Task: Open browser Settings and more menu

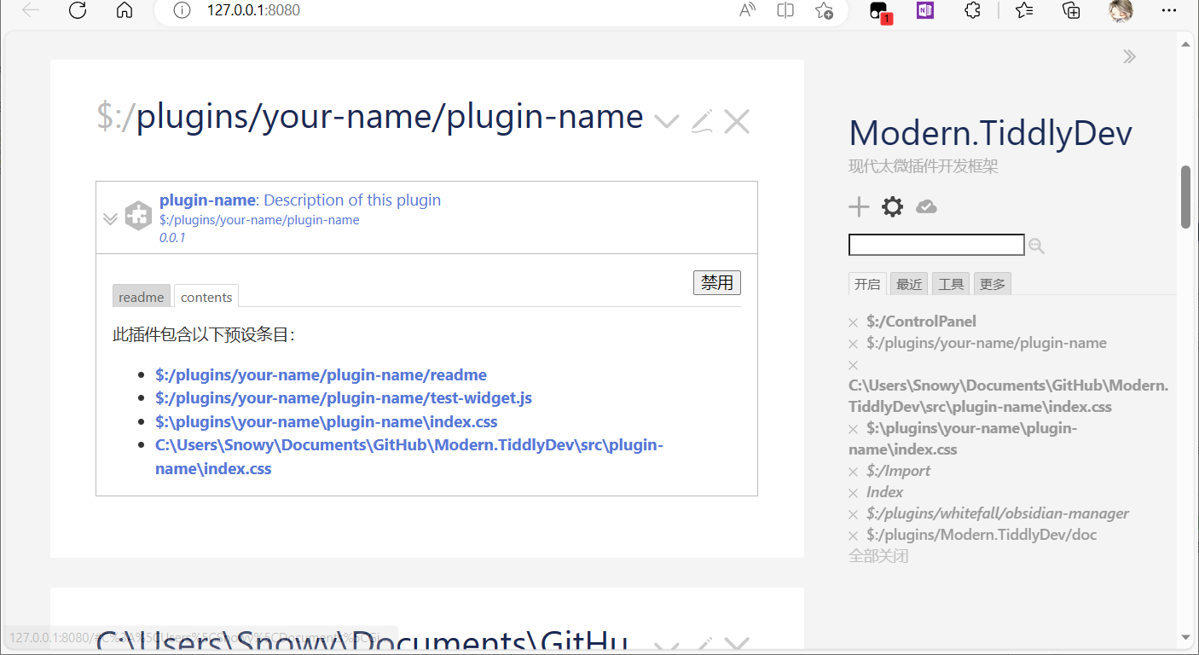Action: click(x=1169, y=10)
